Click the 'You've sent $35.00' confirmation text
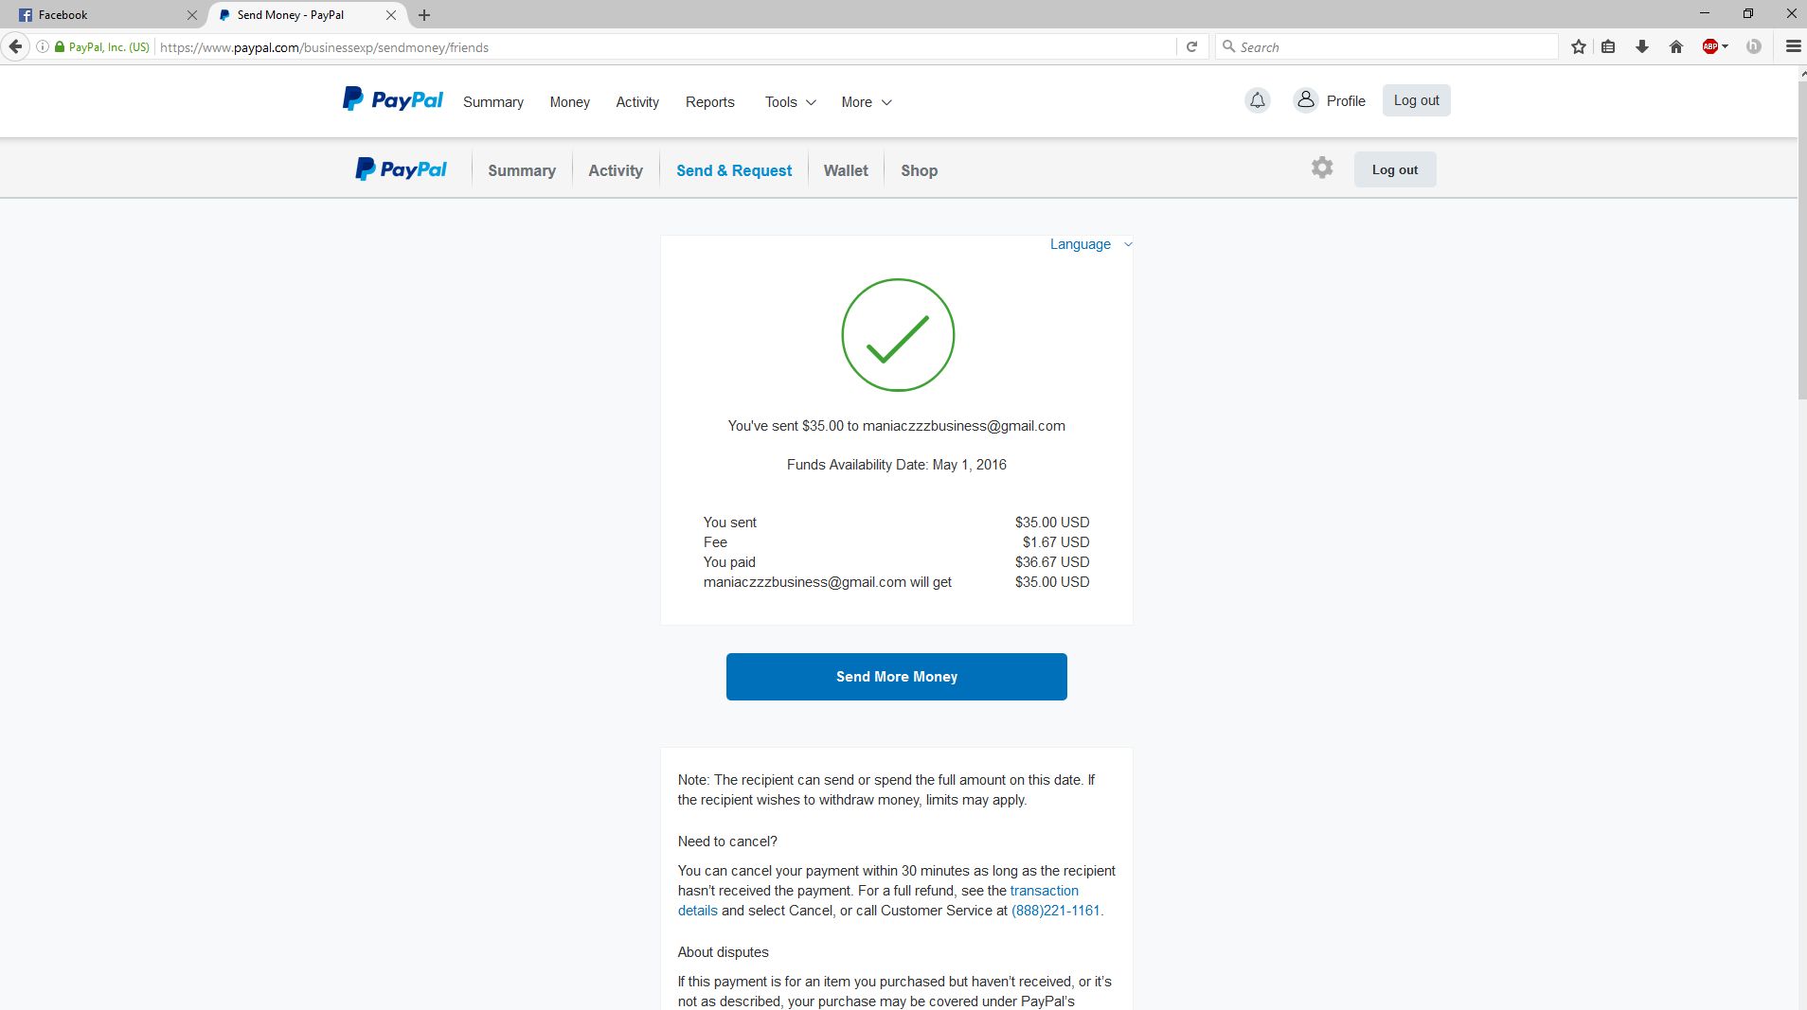The height and width of the screenshot is (1010, 1807). (x=896, y=426)
